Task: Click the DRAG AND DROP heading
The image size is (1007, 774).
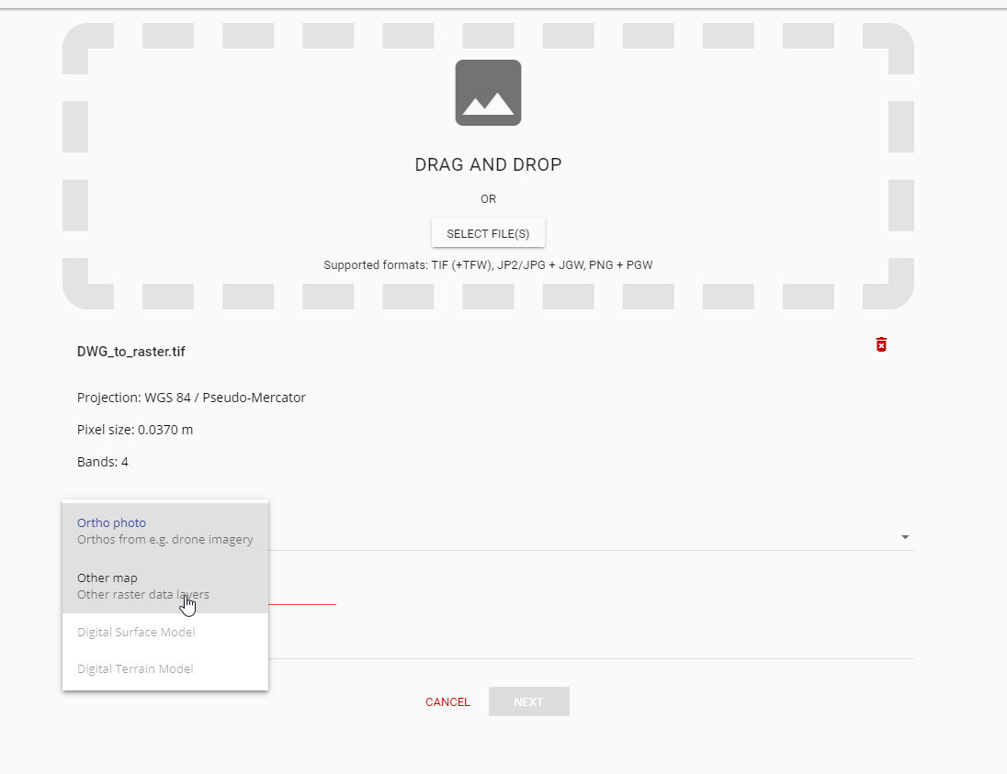Action: 488,165
